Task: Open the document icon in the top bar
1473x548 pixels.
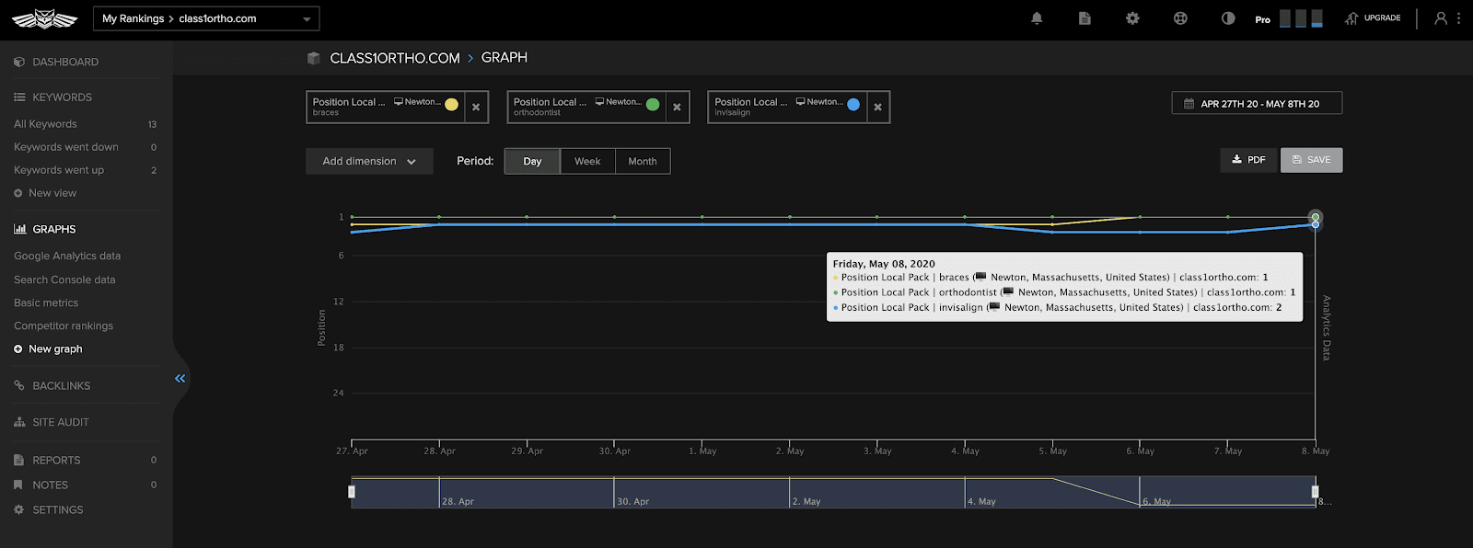Action: pos(1084,18)
